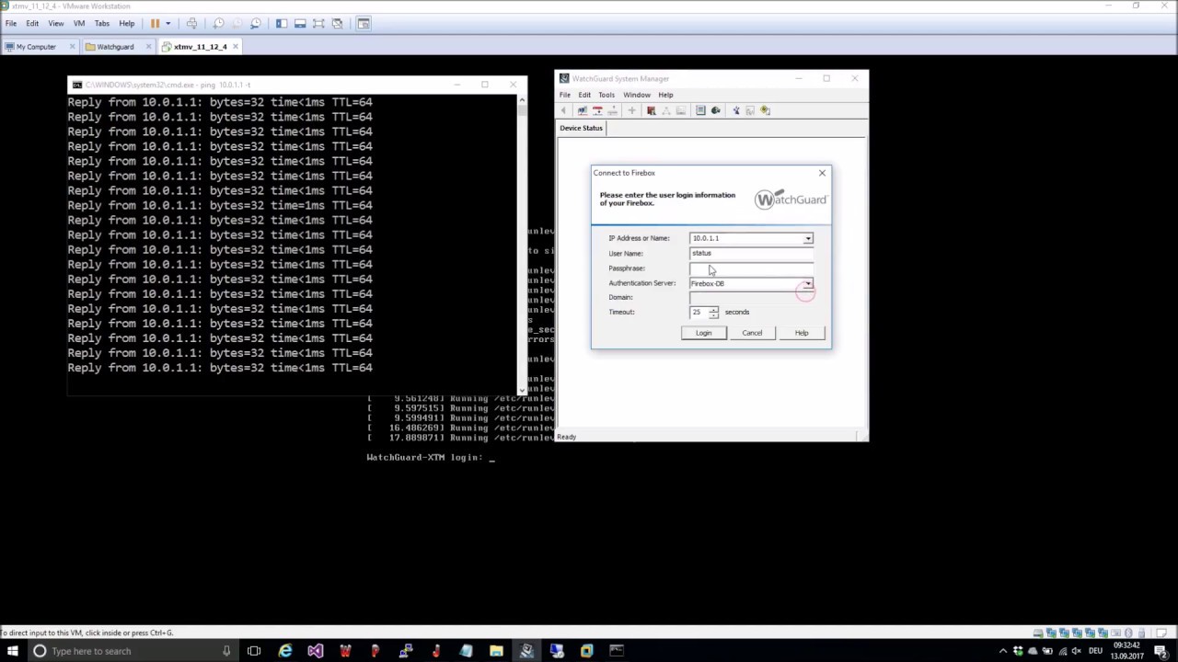Open the power options arrow beside pause
The image size is (1178, 662).
pos(167,23)
